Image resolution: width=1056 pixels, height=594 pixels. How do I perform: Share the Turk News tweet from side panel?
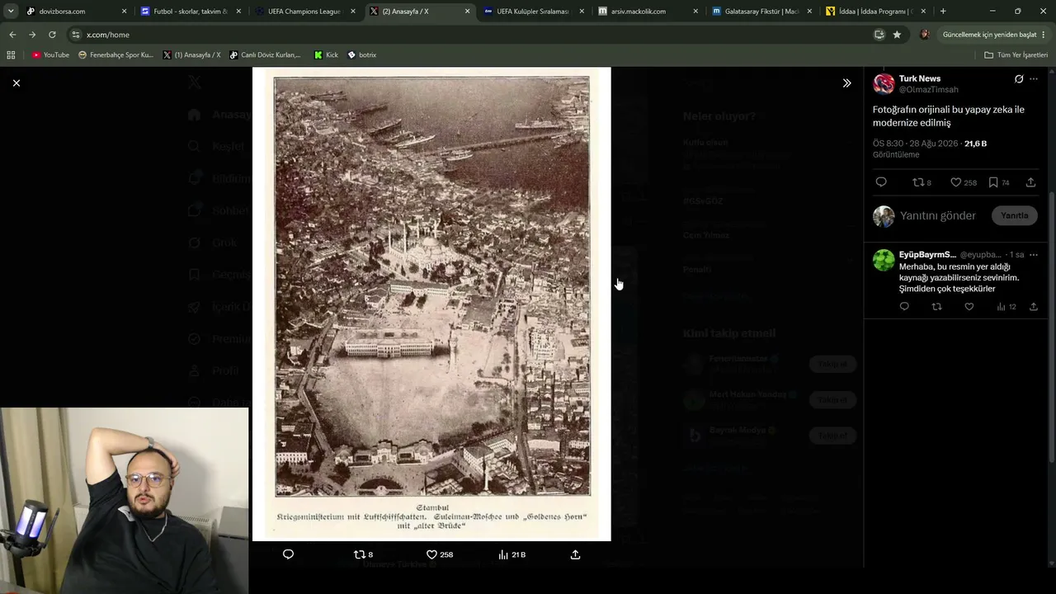(1031, 182)
